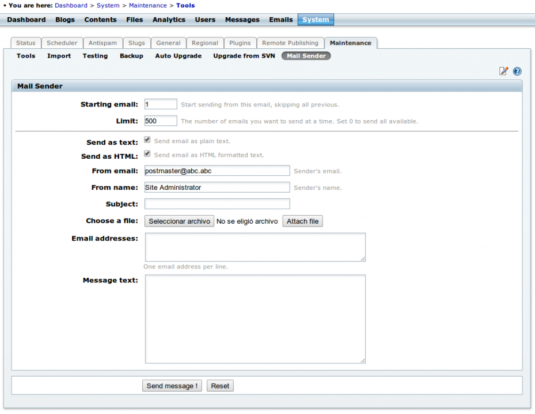Select the Mail Sender sub-tab
Viewport: 535px width, 414px height.
click(x=306, y=56)
